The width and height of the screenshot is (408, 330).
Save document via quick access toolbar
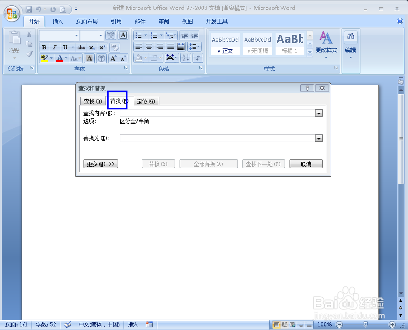pos(29,9)
